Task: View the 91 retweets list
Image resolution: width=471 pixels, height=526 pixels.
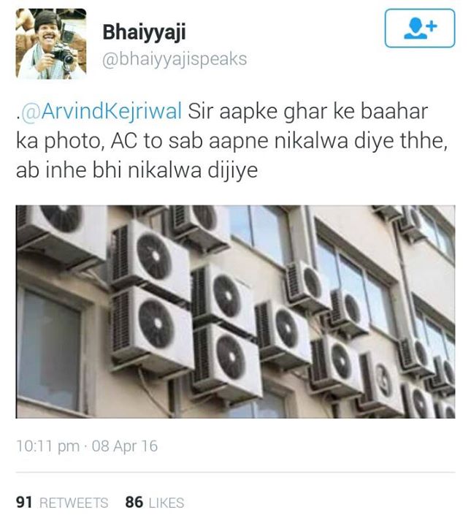Action: [62, 503]
